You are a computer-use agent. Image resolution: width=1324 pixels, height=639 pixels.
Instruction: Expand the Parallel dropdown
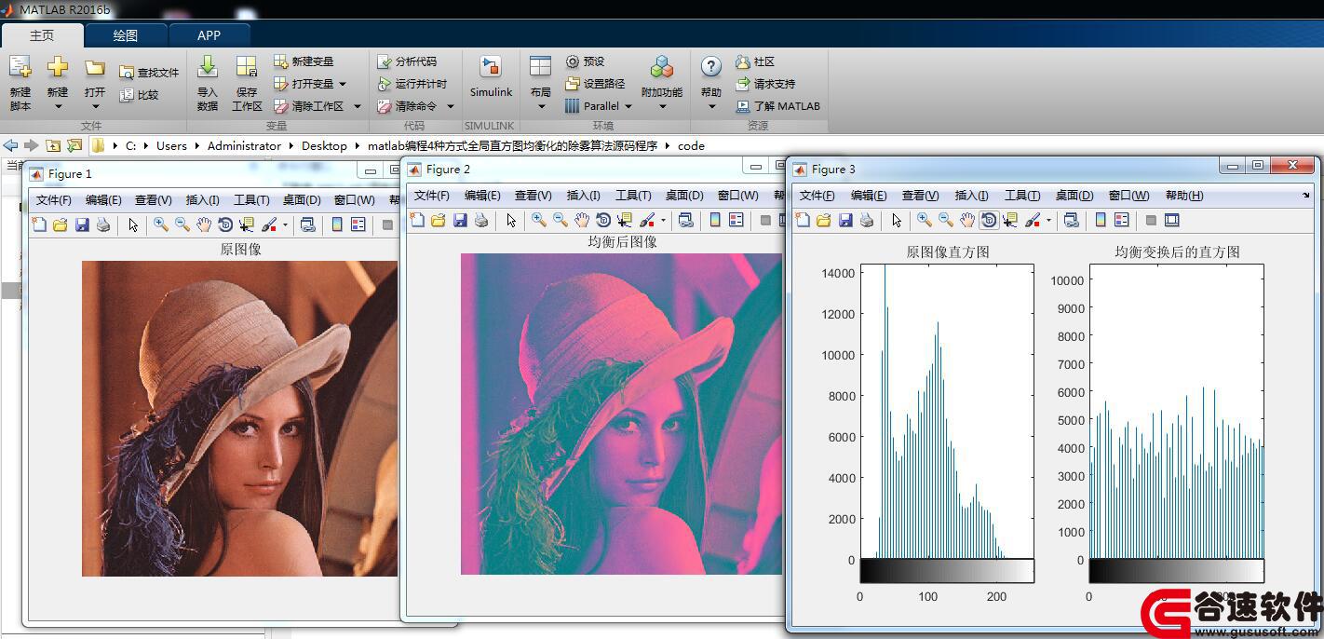(628, 106)
